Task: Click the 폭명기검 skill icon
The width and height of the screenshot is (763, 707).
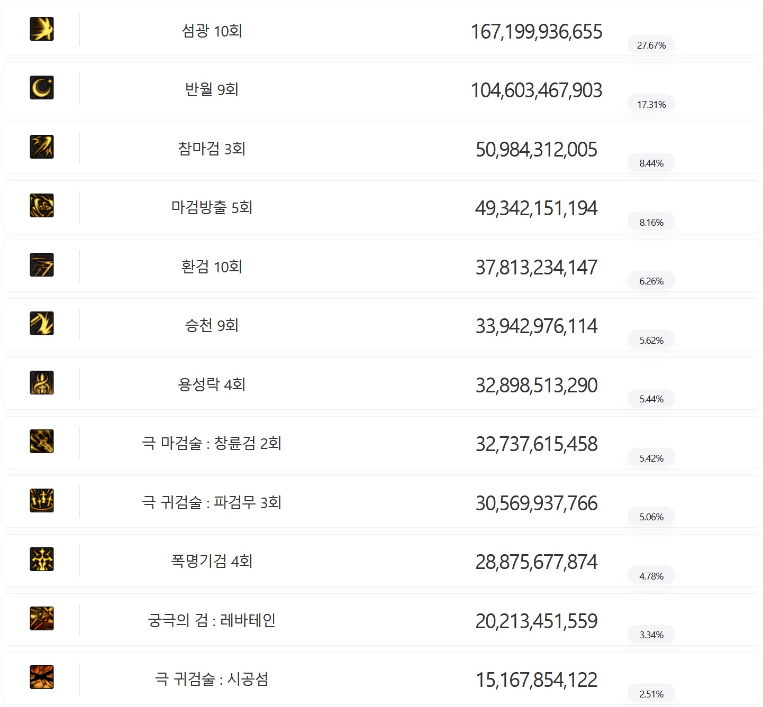Action: [x=42, y=559]
